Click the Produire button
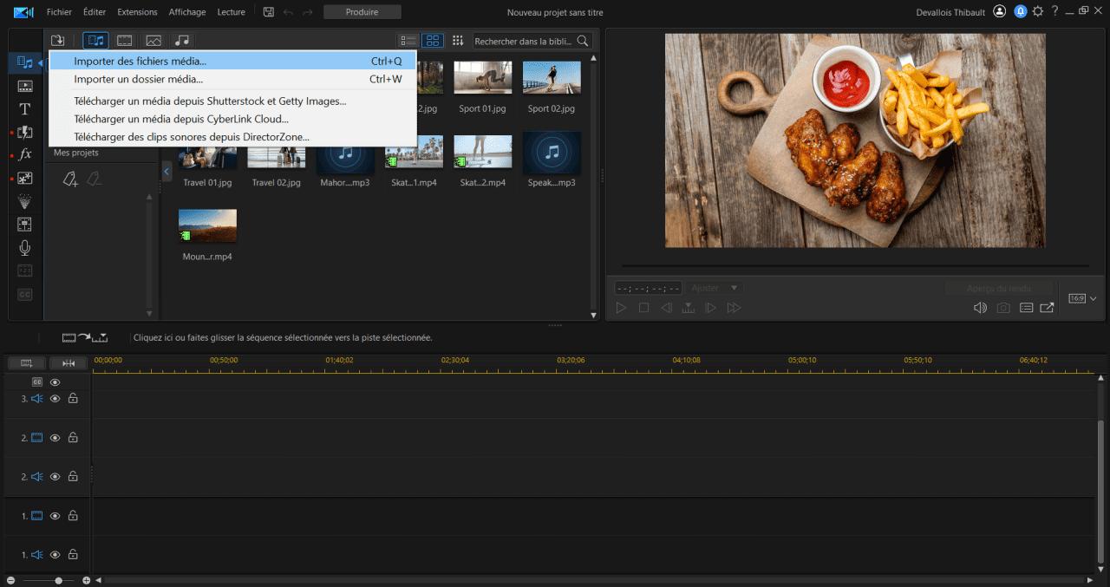The height and width of the screenshot is (587, 1110). (x=362, y=12)
